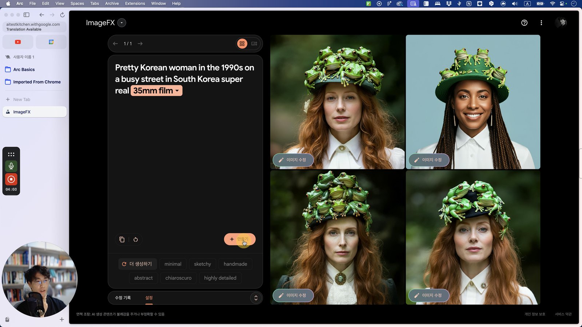
Task: Add the highly detailed style chip
Action: click(220, 278)
